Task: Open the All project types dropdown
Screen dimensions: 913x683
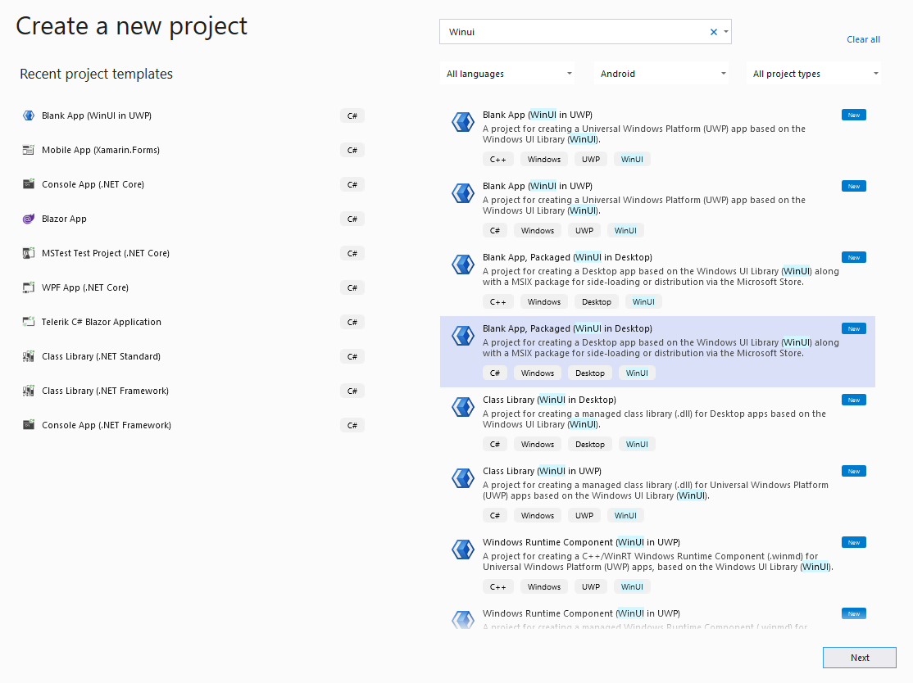Action: 814,74
